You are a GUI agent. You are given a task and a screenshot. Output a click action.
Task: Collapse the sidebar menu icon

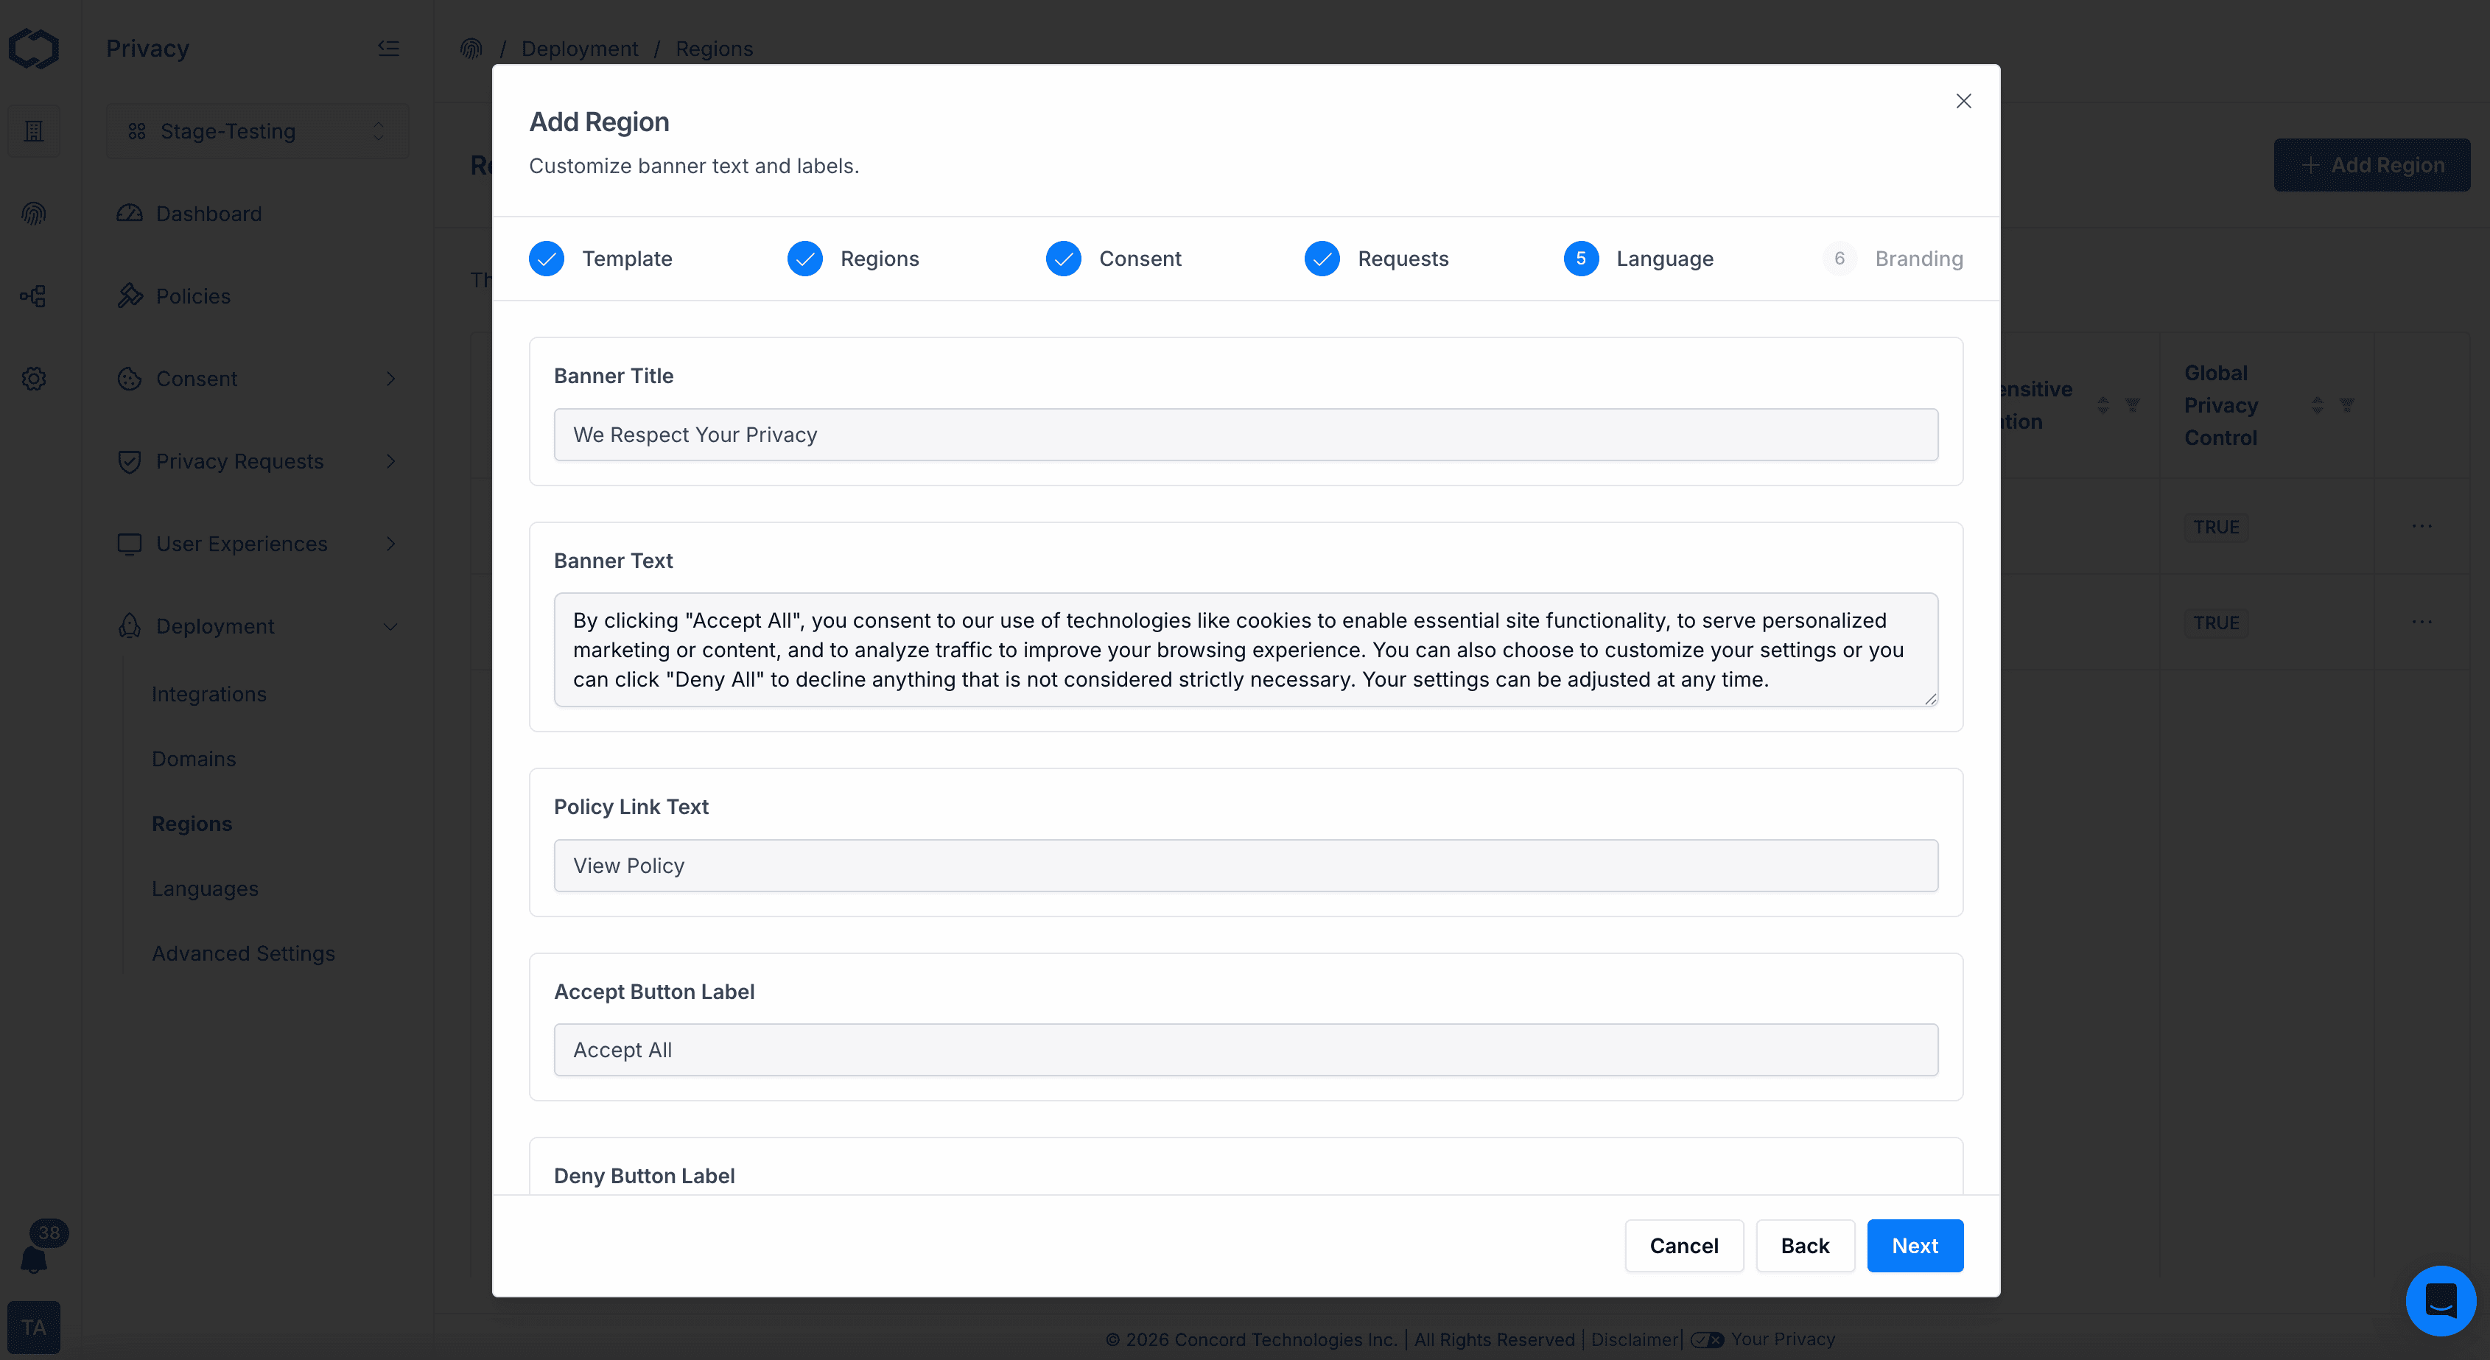point(388,49)
